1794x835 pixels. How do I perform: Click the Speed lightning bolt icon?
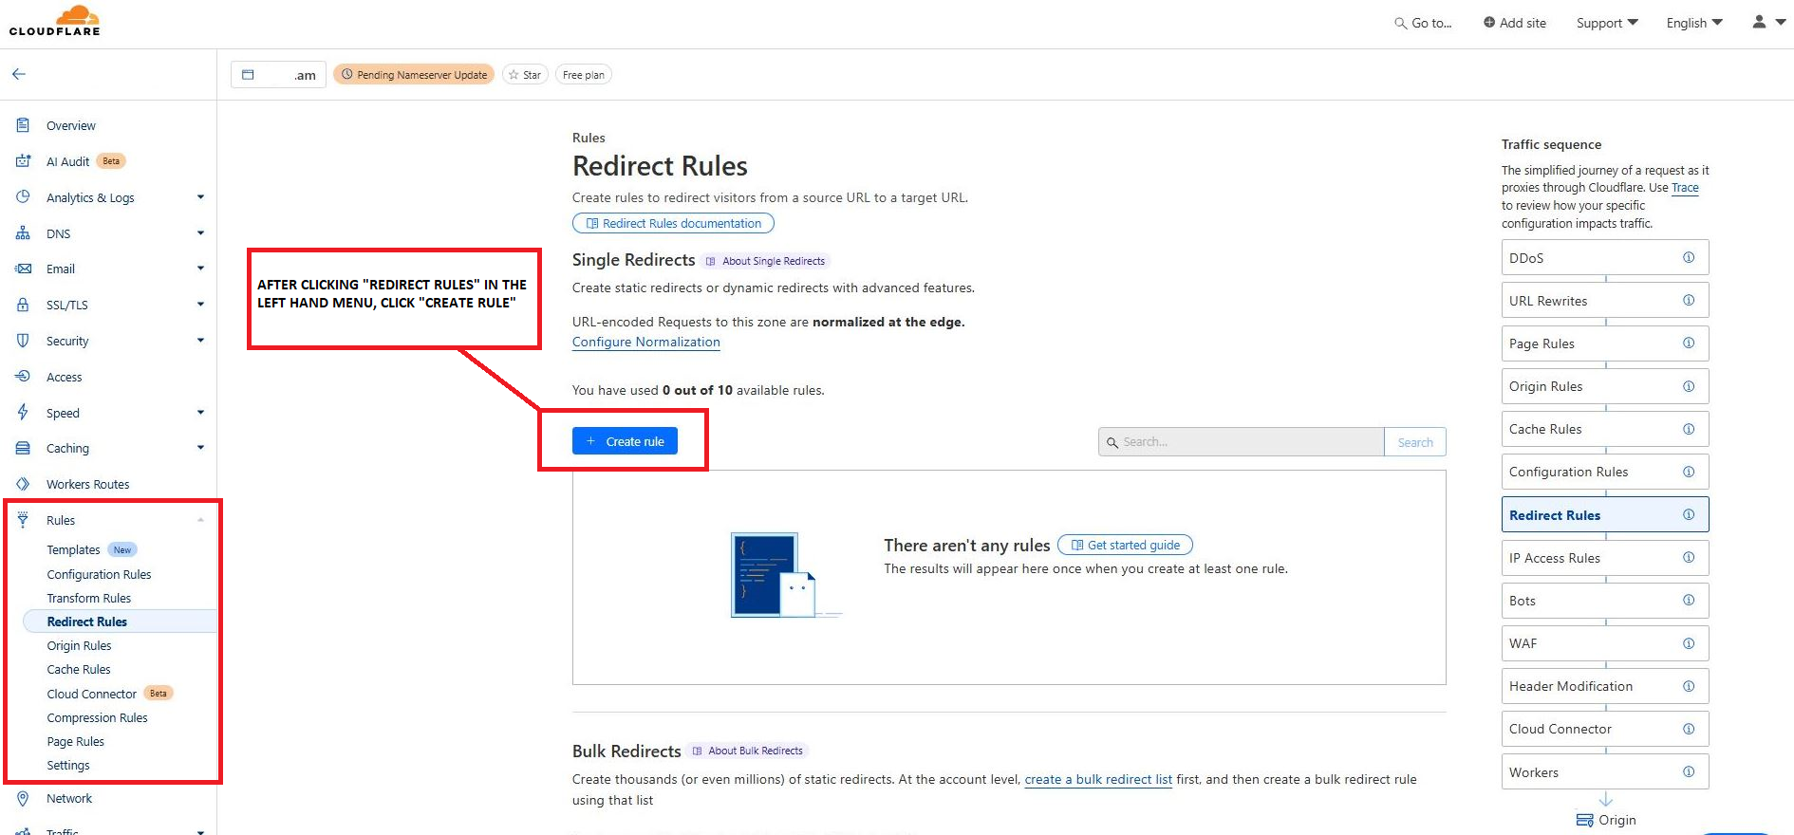click(x=23, y=413)
